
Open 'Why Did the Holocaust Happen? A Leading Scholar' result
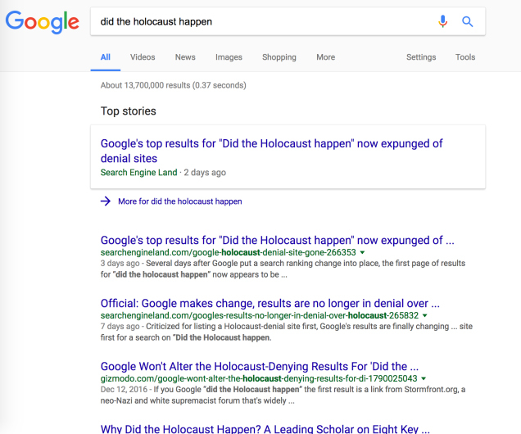coord(265,429)
